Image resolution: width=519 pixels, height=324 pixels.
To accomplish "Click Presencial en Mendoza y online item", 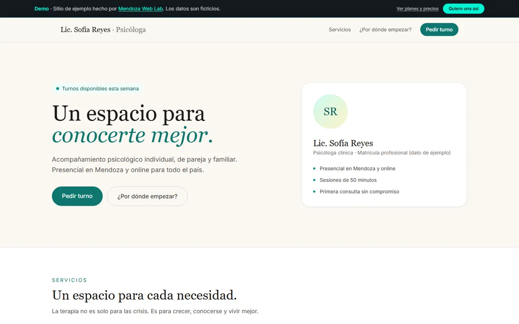I will pyautogui.click(x=357, y=168).
